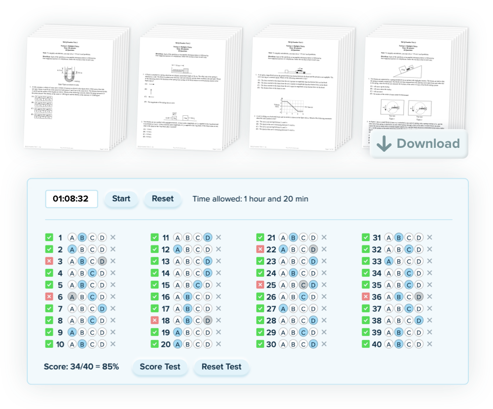This screenshot has width=493, height=409.
Task: Open the second practice test thumbnail
Action: [x=189, y=88]
